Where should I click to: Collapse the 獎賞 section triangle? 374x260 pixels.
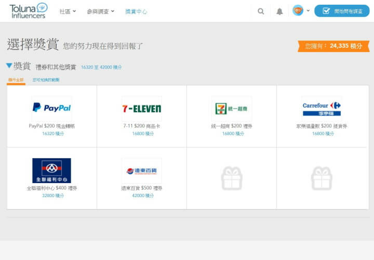[x=9, y=66]
